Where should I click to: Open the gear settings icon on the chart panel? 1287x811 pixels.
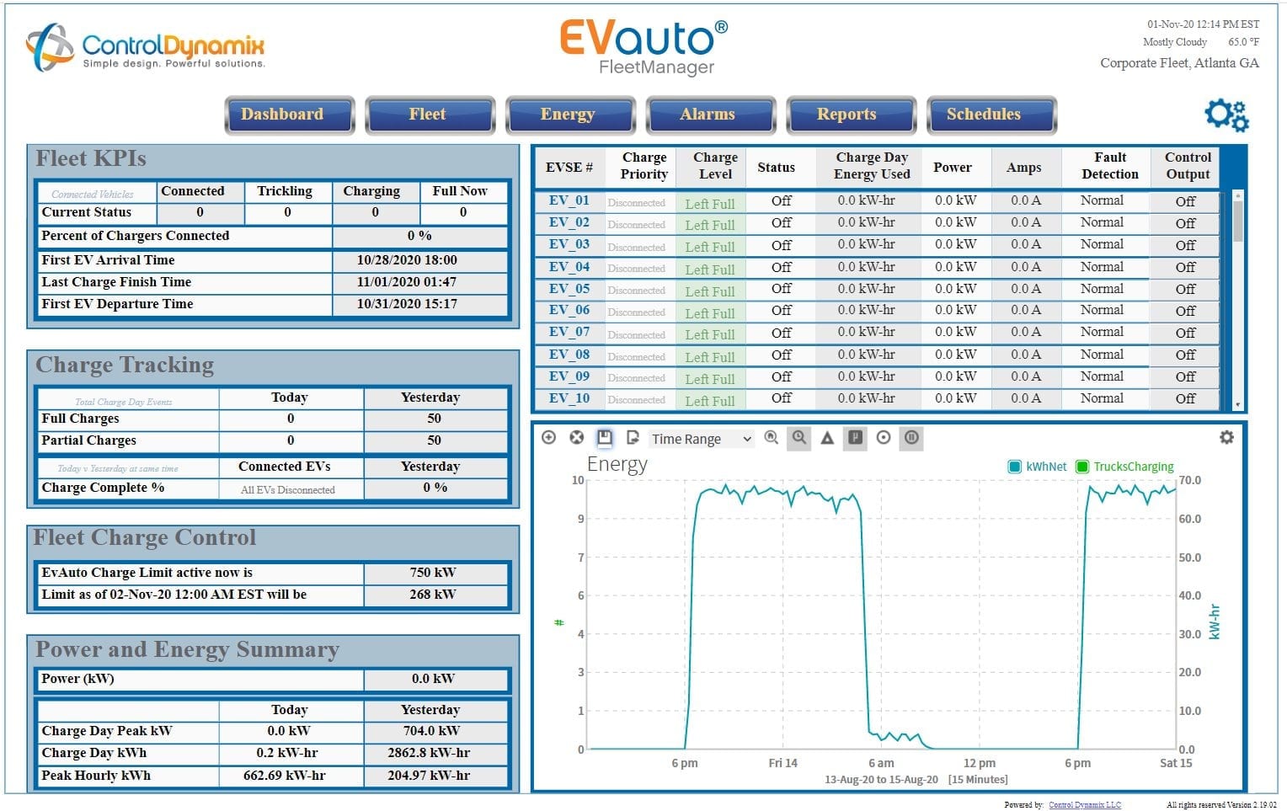click(x=1228, y=438)
